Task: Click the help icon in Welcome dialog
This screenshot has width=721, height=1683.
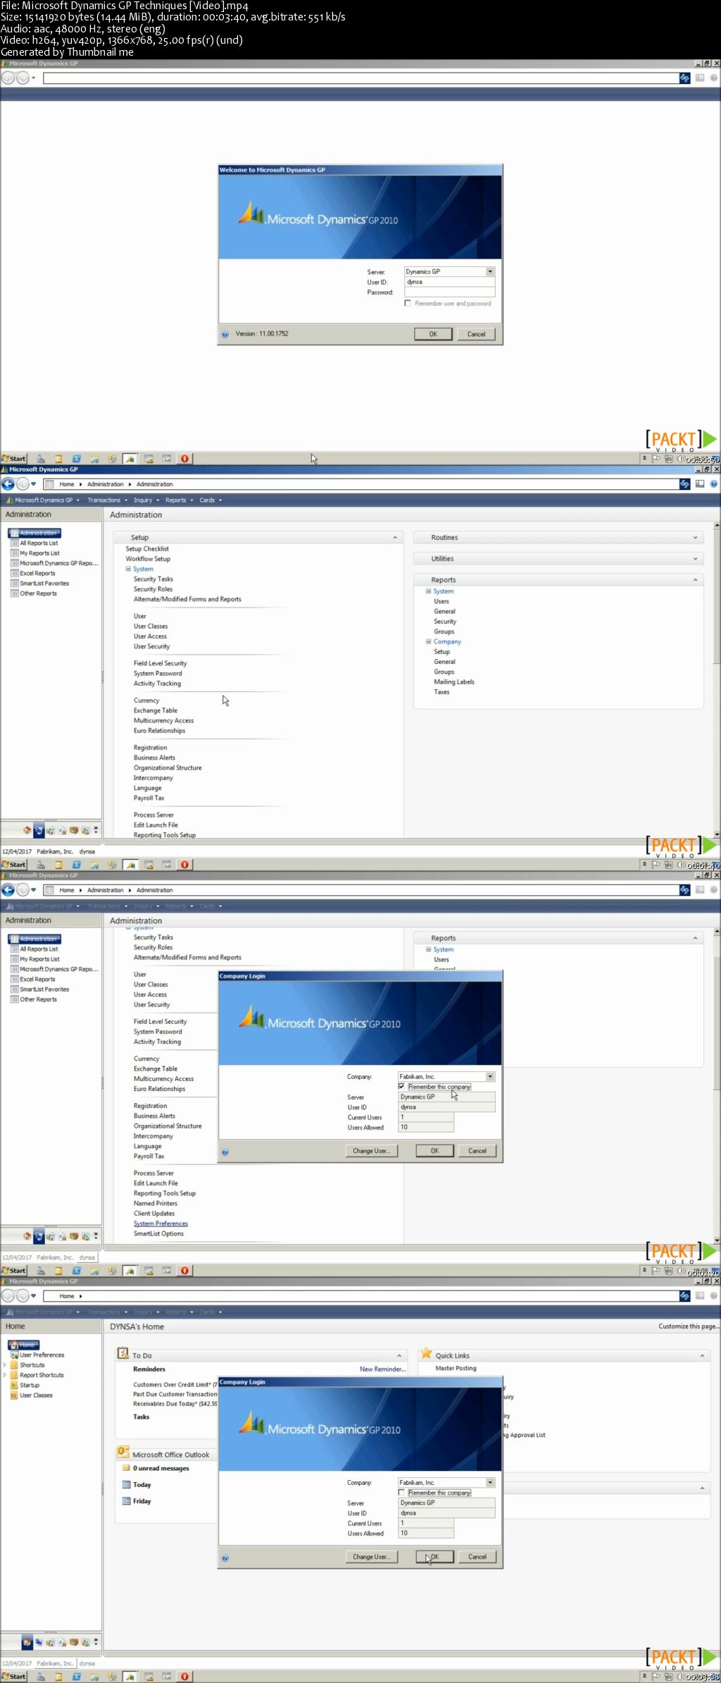Action: pyautogui.click(x=225, y=334)
